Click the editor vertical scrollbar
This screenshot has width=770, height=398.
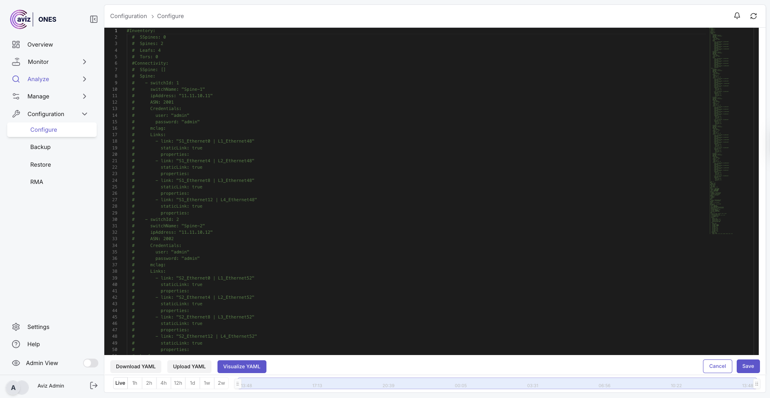click(x=756, y=191)
